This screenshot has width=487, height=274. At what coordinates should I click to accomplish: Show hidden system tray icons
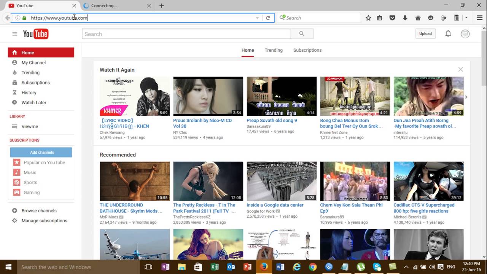coord(406,267)
